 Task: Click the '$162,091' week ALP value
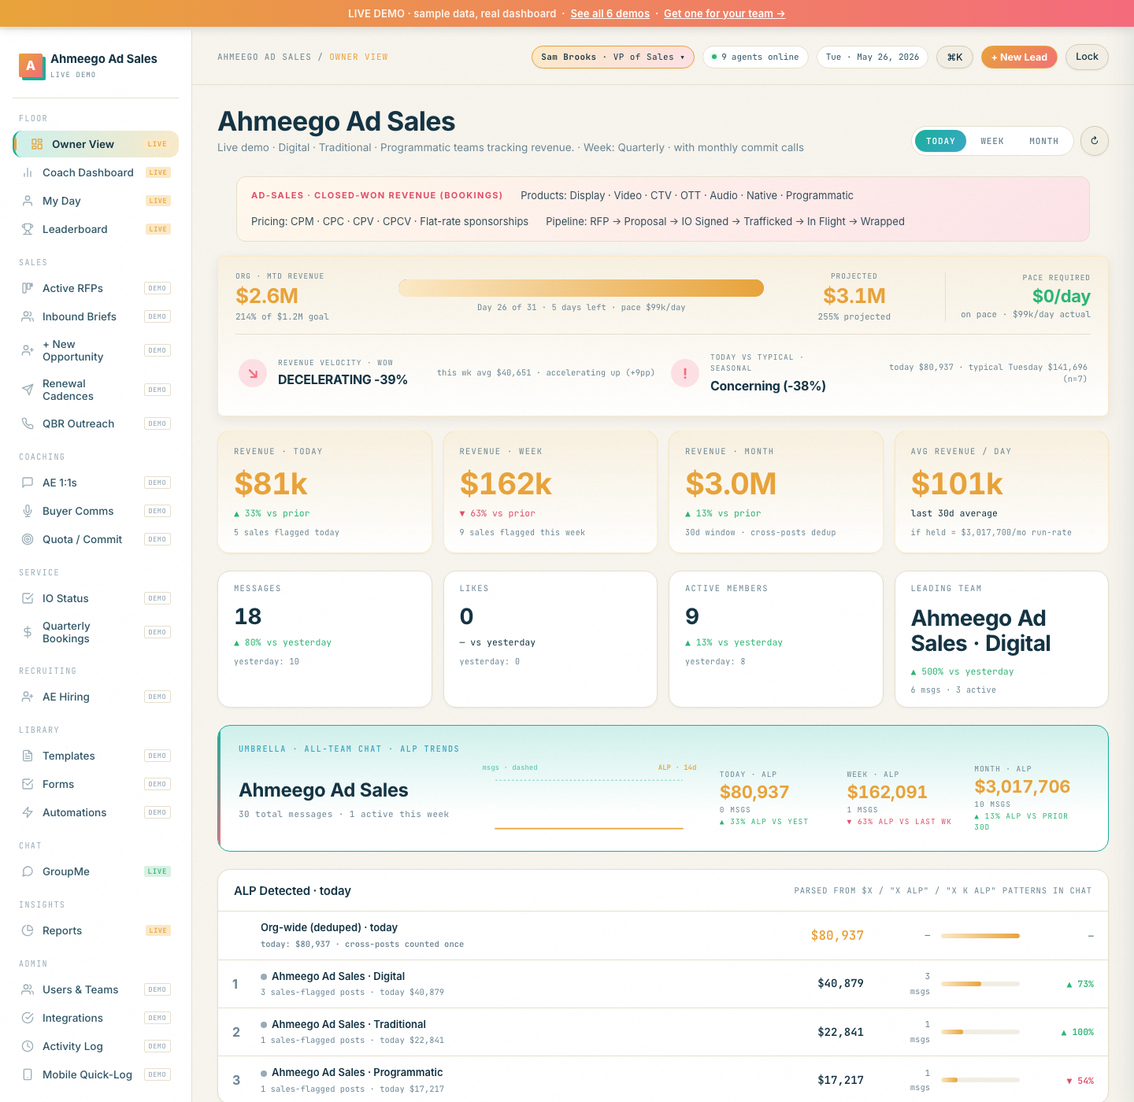(x=887, y=792)
